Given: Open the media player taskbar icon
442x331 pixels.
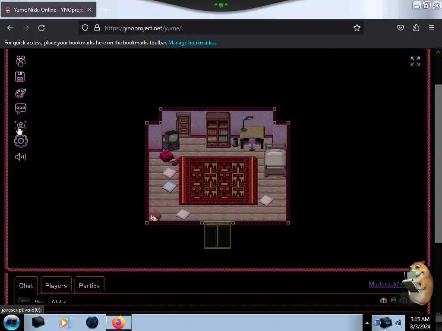Looking at the screenshot, I should 64,322.
